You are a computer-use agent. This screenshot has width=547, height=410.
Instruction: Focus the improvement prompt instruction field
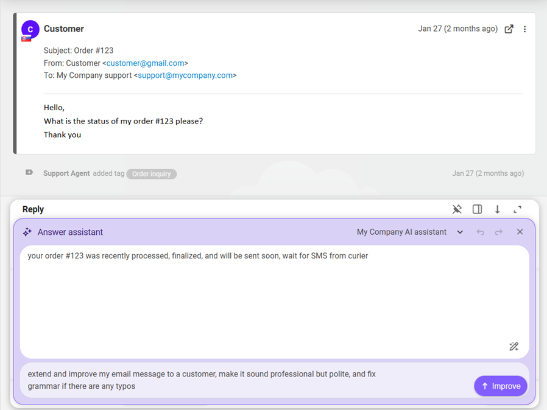tap(244, 380)
